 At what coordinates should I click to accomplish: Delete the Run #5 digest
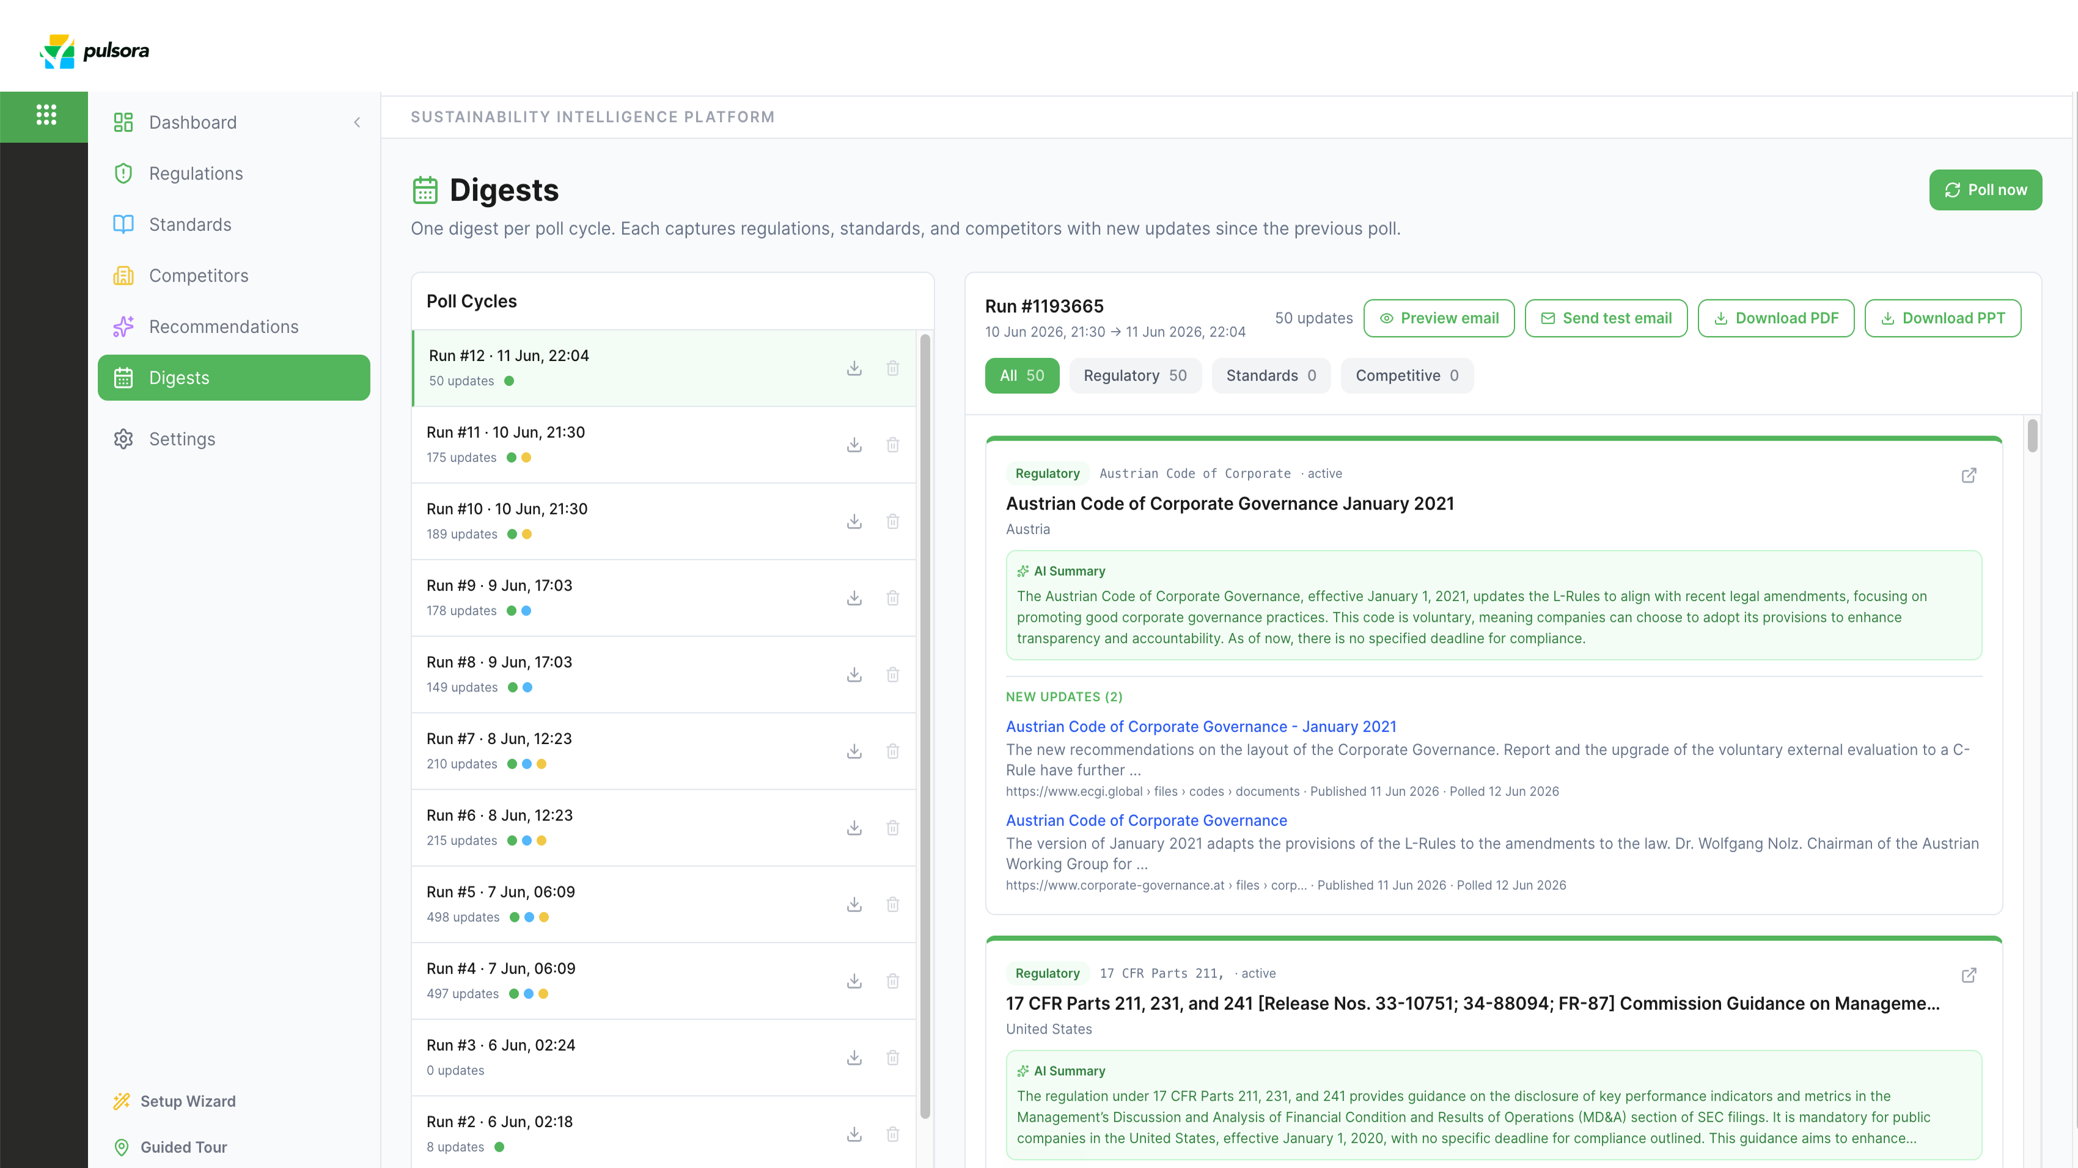pyautogui.click(x=893, y=905)
